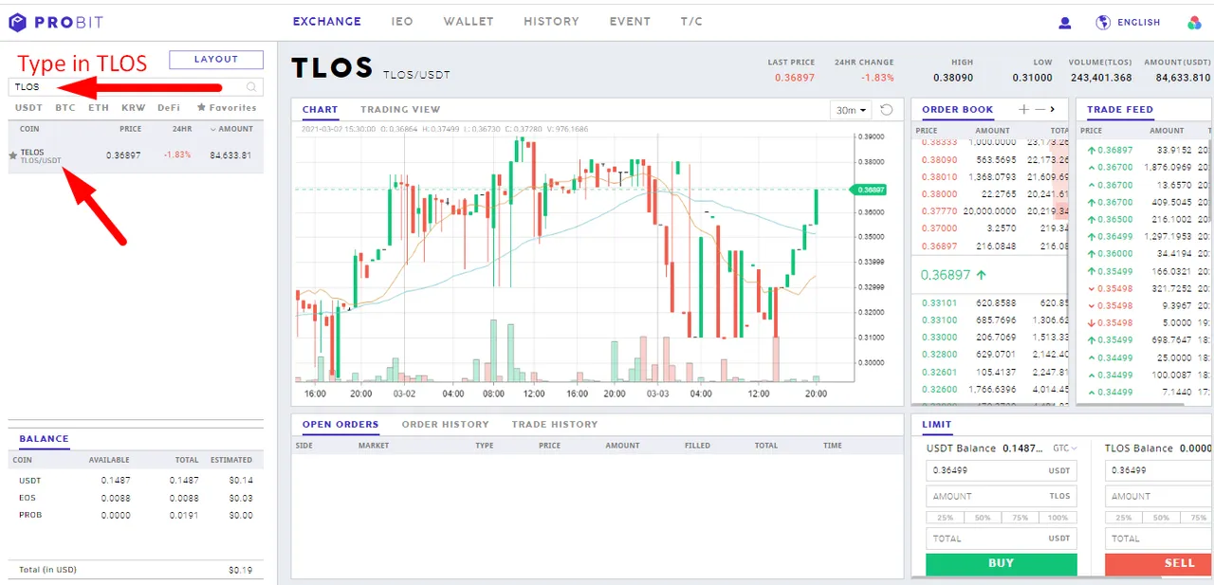
Task: Focus the sell TOTAL field
Action: click(1159, 539)
